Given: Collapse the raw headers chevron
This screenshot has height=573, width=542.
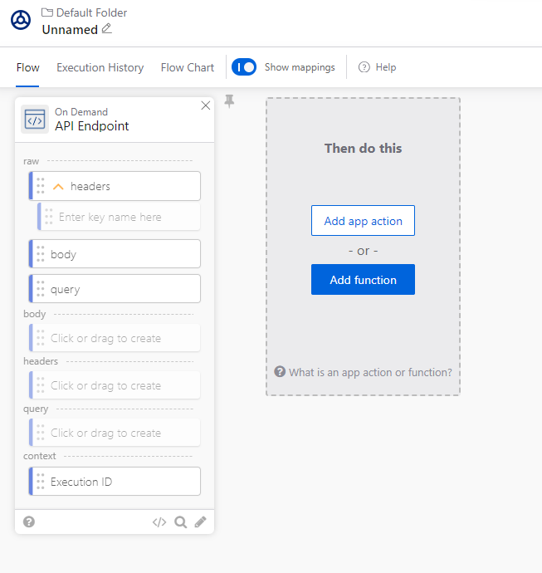Looking at the screenshot, I should coord(58,187).
